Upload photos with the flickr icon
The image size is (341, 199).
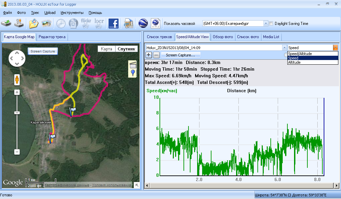(86, 24)
